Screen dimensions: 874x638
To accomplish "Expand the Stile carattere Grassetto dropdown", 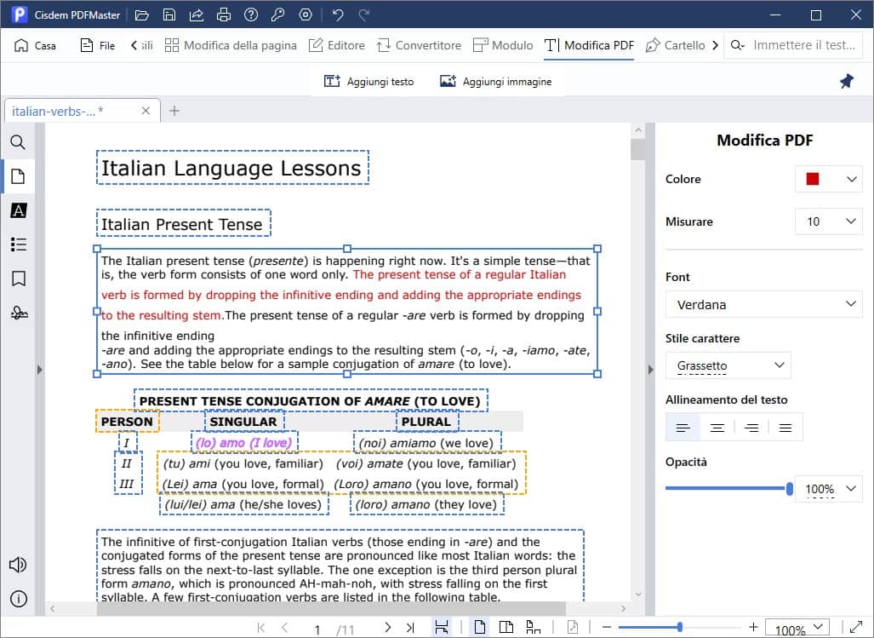I will pos(728,365).
